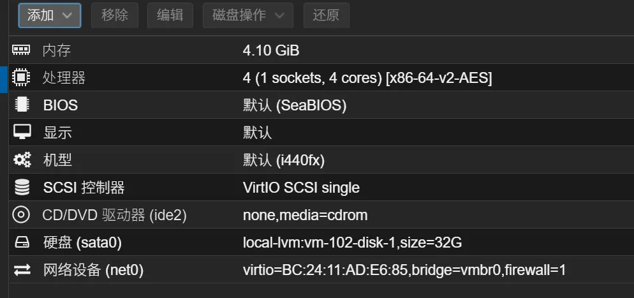Viewport: 634px width, 298px height.
Task: Click the memory (内存) RAM icon
Action: pos(22,50)
